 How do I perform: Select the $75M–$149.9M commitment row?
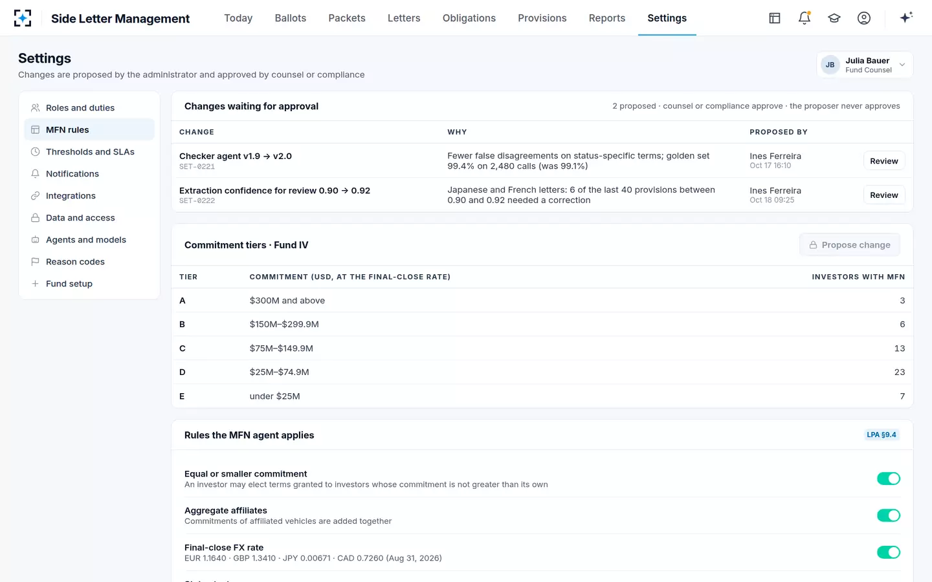542,349
